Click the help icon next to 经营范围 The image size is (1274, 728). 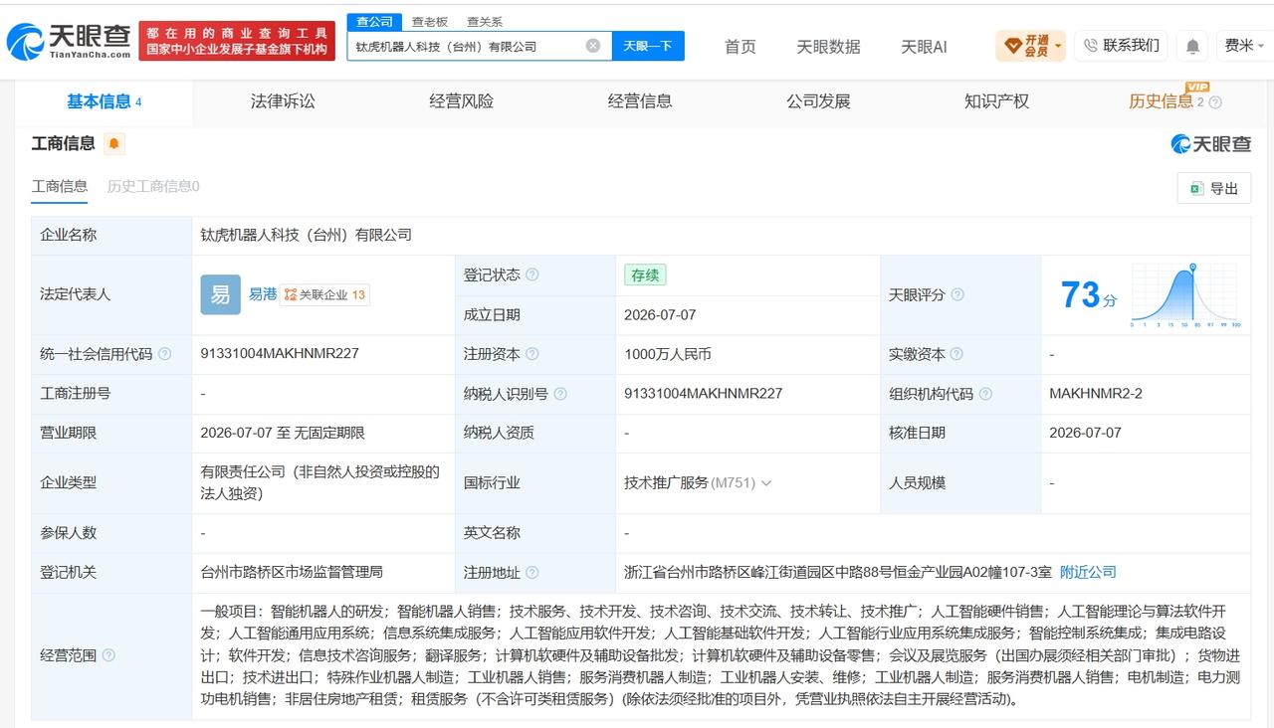[x=108, y=655]
